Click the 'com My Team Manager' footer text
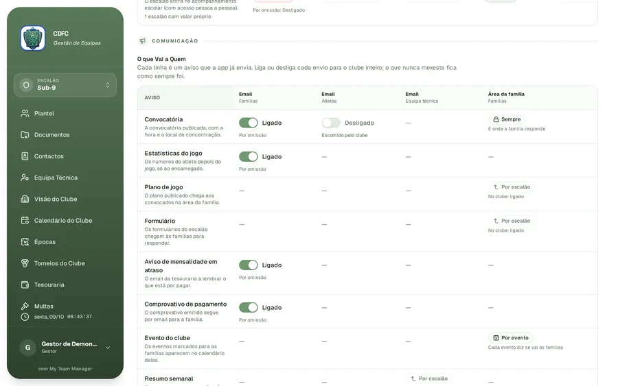This screenshot has width=618, height=386. pyautogui.click(x=65, y=369)
